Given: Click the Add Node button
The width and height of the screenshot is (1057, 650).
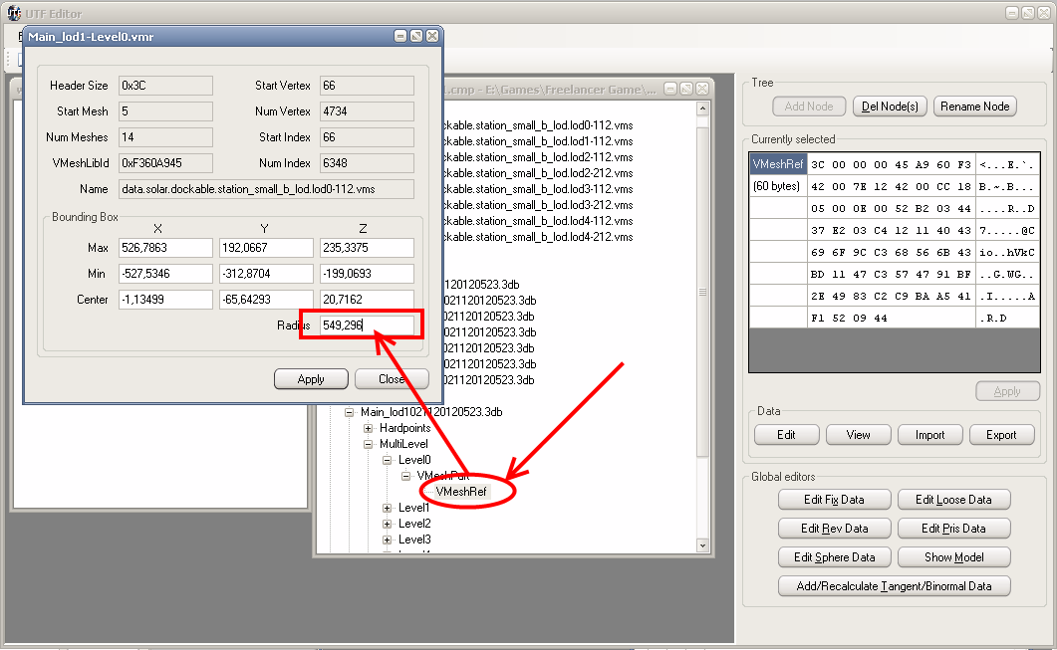Looking at the screenshot, I should click(809, 107).
